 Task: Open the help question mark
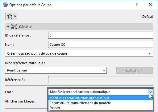tap(137, 5)
